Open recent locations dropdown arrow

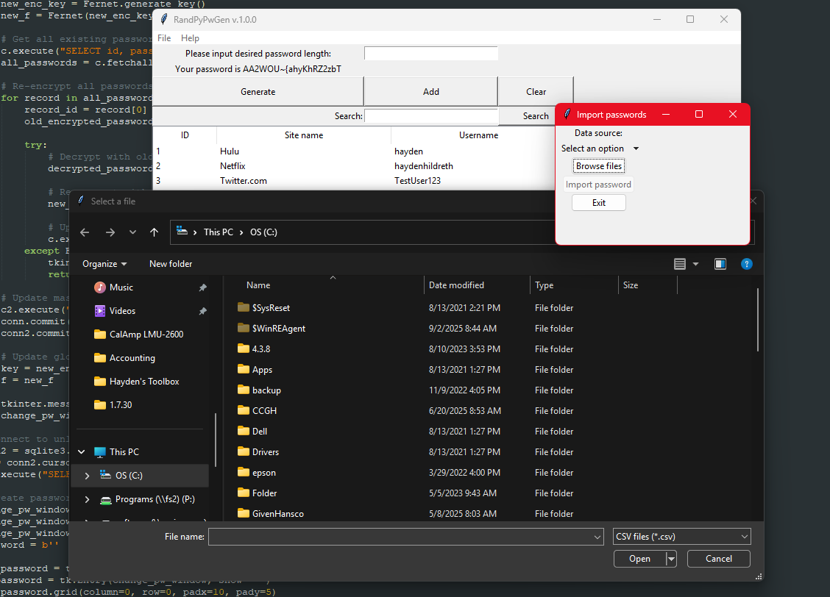click(133, 232)
